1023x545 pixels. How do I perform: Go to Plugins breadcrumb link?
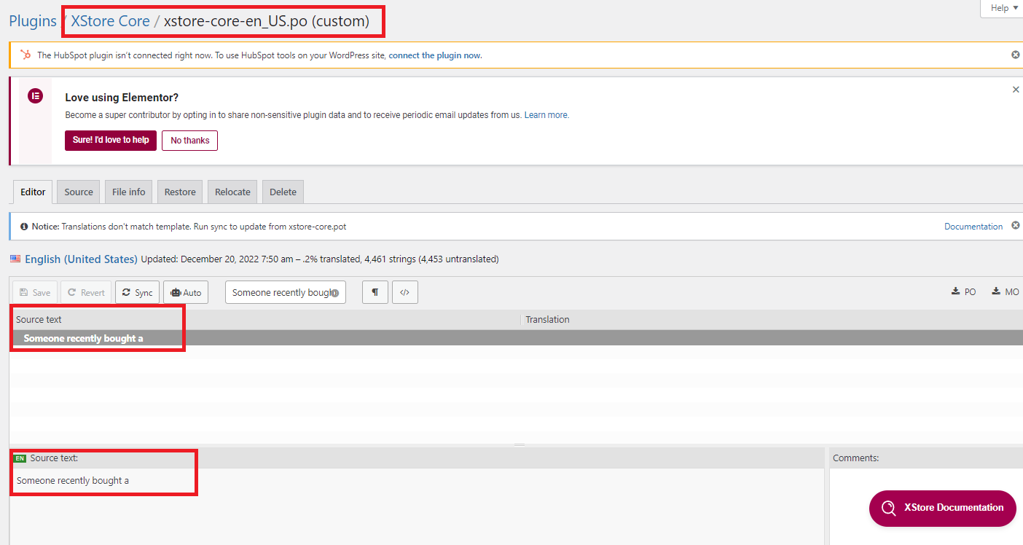tap(33, 21)
